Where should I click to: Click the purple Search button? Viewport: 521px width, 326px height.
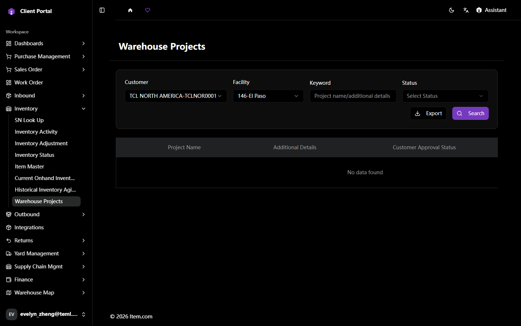click(x=470, y=113)
